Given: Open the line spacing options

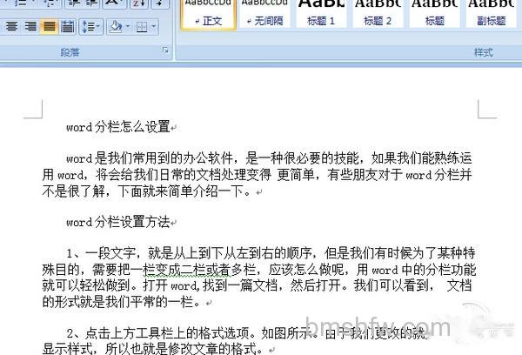Looking at the screenshot, I should click(90, 26).
